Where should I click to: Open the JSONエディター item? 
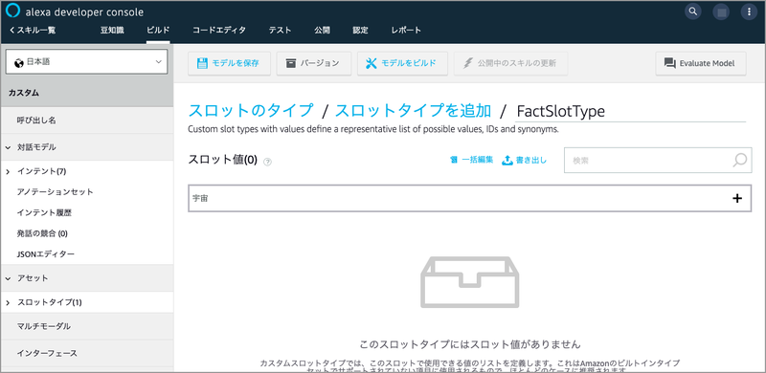[x=45, y=254]
